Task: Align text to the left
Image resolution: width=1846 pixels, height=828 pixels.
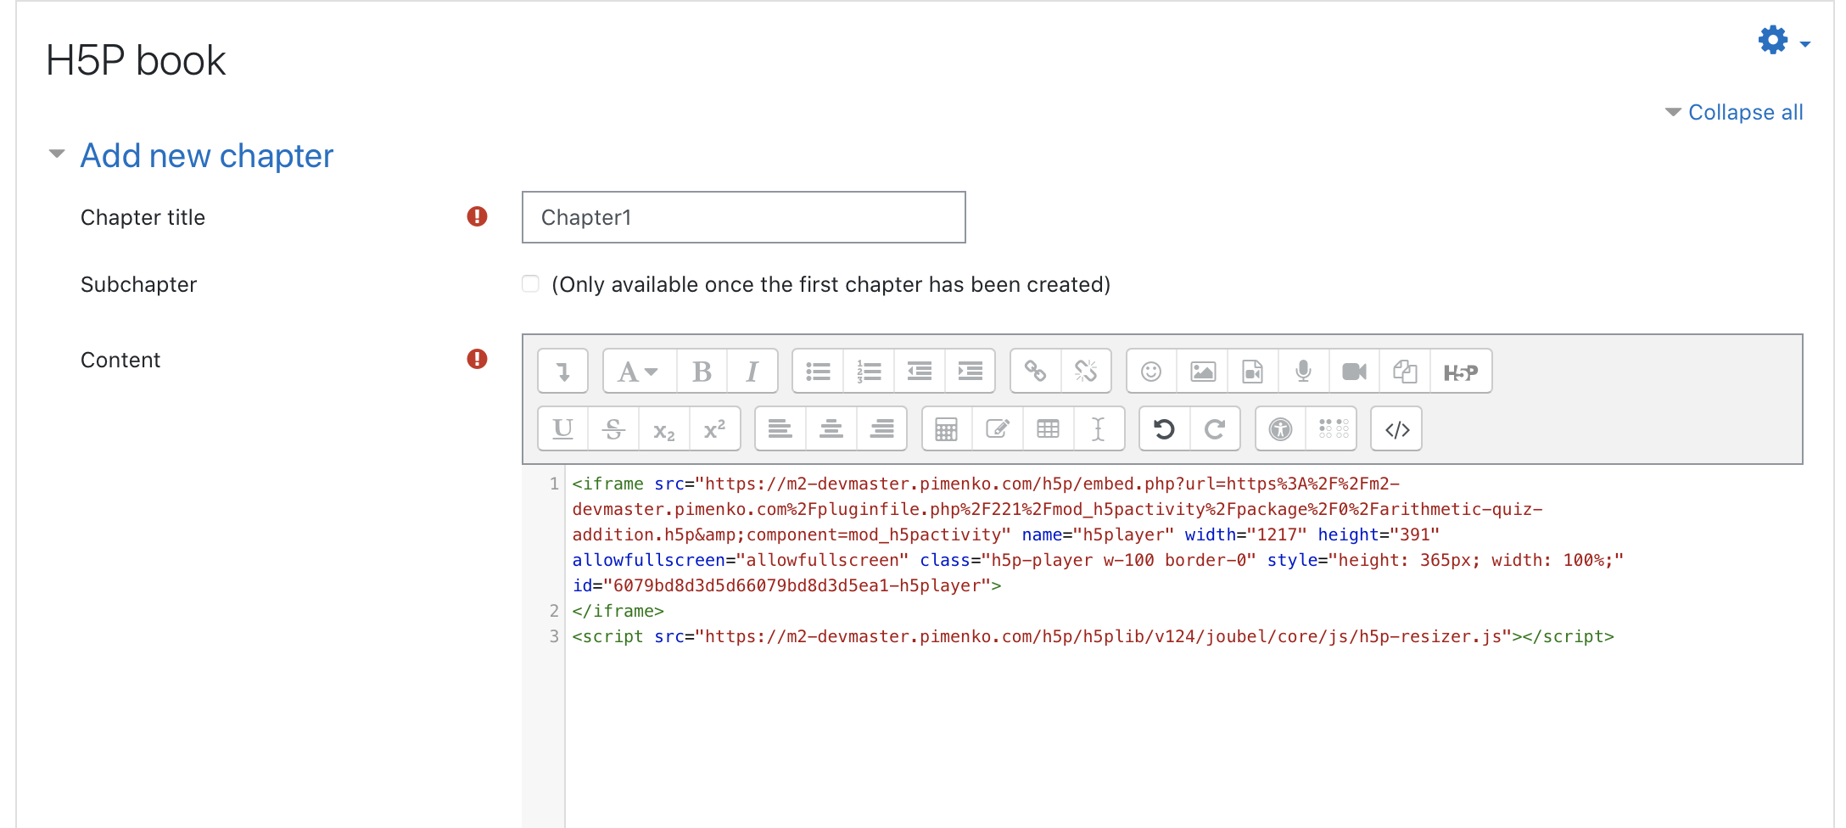Action: (780, 429)
